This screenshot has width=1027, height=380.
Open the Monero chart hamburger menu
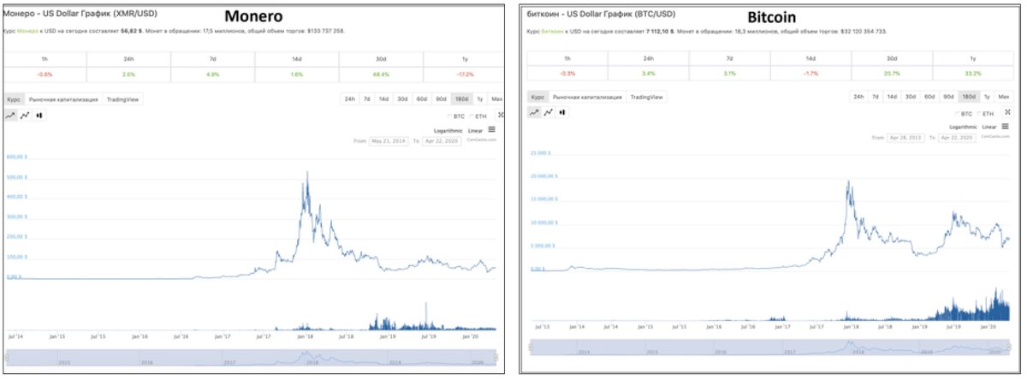(491, 129)
